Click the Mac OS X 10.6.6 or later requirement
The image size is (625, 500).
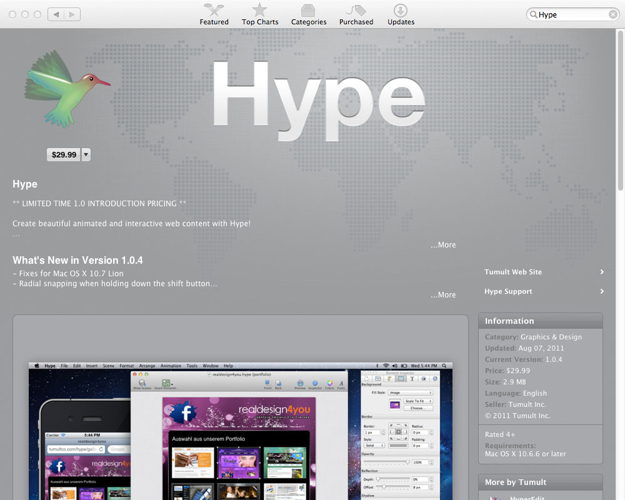tap(526, 454)
